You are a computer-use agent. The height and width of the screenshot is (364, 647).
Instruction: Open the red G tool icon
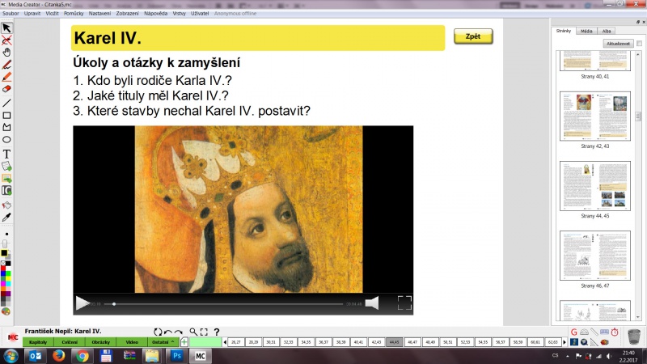574,332
